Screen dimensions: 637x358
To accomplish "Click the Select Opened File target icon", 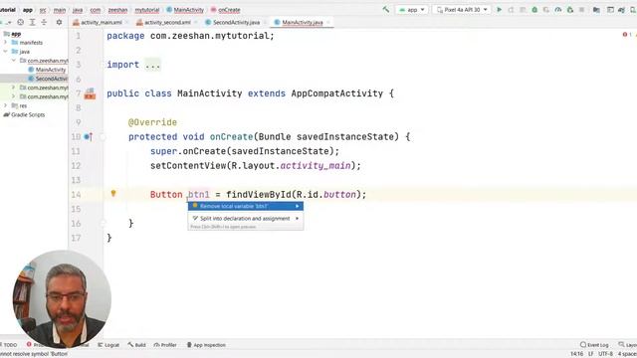I will pos(20,22).
